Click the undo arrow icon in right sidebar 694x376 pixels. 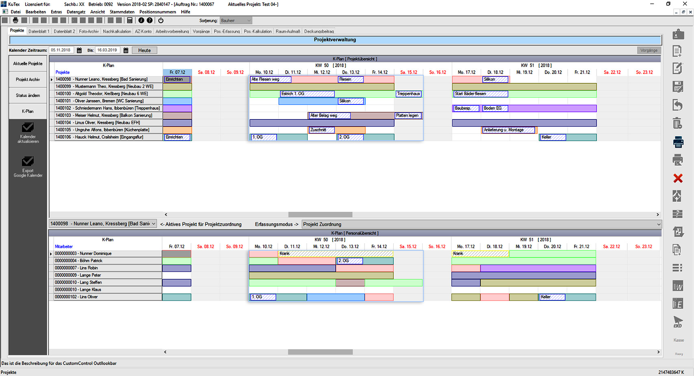(x=677, y=105)
